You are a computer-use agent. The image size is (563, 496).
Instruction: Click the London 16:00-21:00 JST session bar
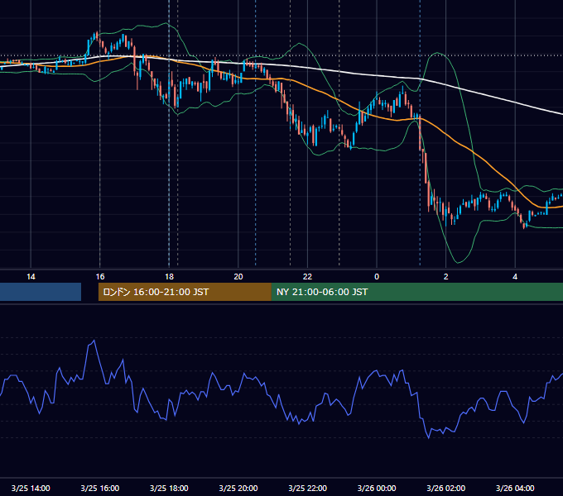(185, 292)
